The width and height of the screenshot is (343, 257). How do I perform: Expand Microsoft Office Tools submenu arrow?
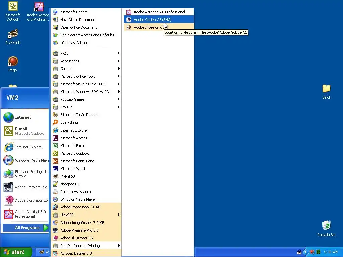[119, 76]
